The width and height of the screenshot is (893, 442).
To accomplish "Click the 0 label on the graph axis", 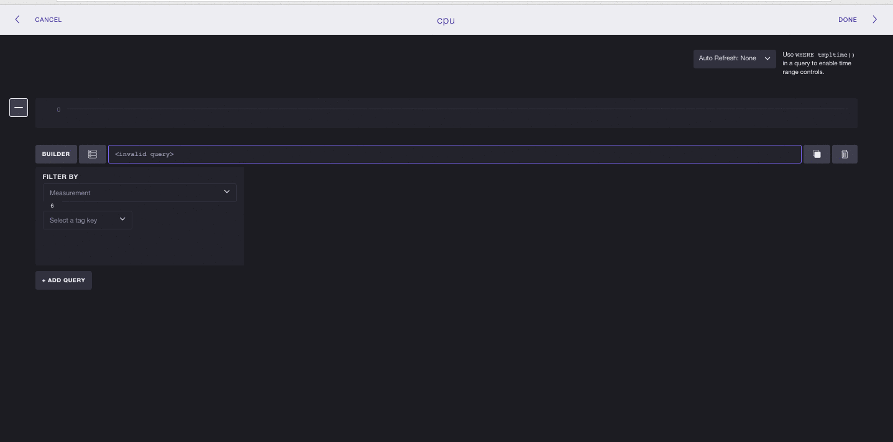I will (58, 109).
